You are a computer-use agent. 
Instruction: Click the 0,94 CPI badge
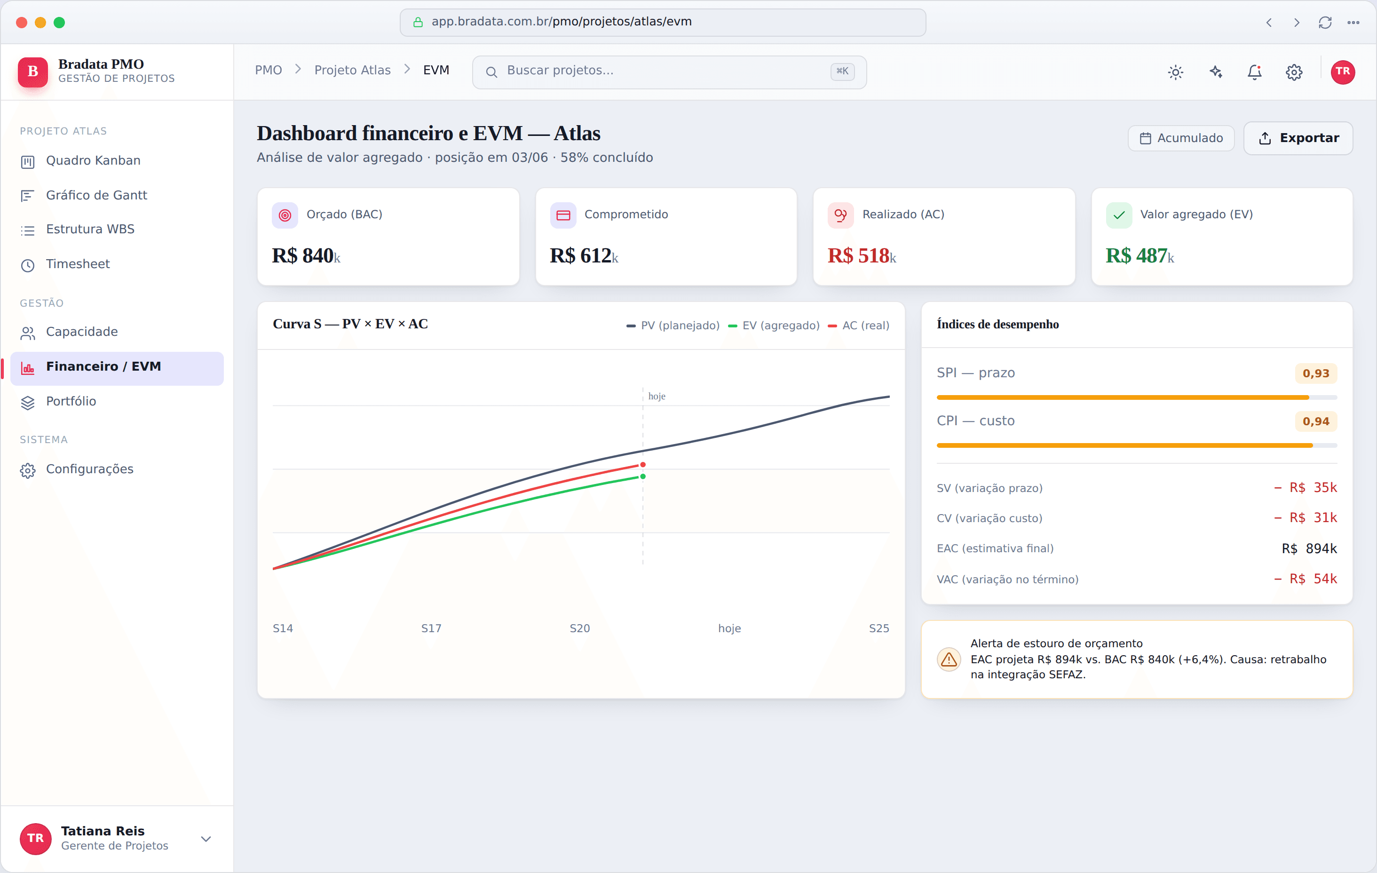1315,421
